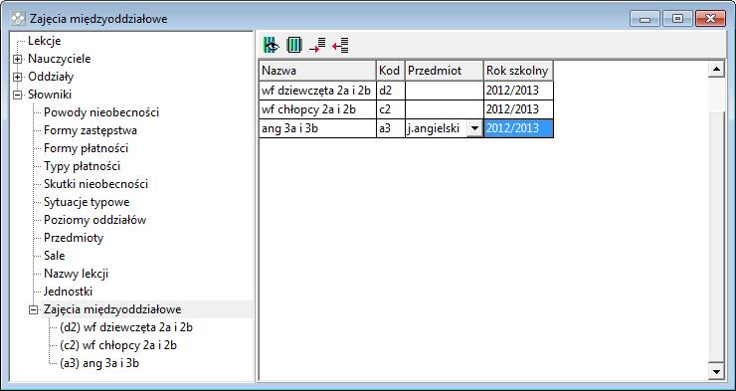Select Zajęcia międzyoddziałowe tree item
This screenshot has width=736, height=391.
[112, 309]
